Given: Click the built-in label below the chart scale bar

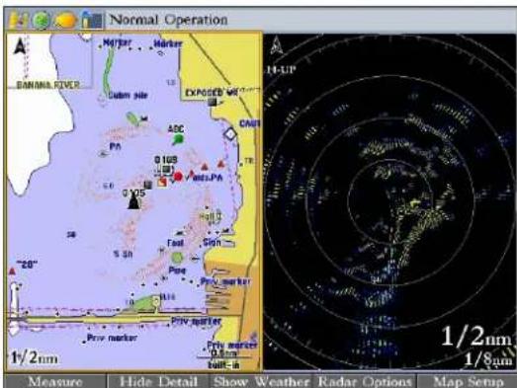Looking at the screenshot, I should (223, 364).
